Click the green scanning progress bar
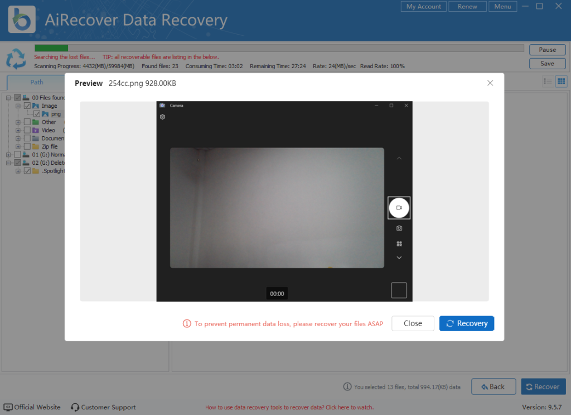Viewport: 571px width, 415px height. tap(50, 48)
